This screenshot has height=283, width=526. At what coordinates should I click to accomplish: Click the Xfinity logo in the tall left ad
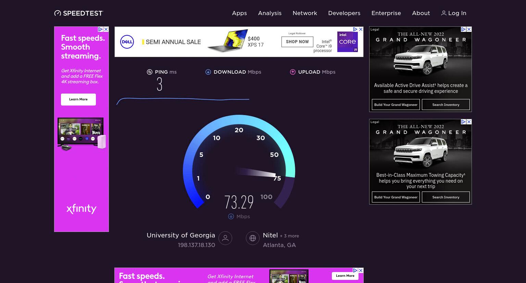[82, 209]
